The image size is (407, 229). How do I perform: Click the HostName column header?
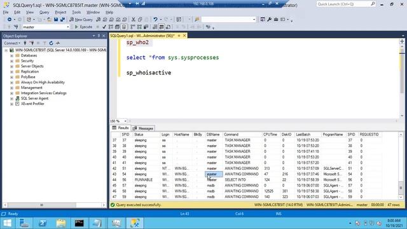(x=182, y=134)
